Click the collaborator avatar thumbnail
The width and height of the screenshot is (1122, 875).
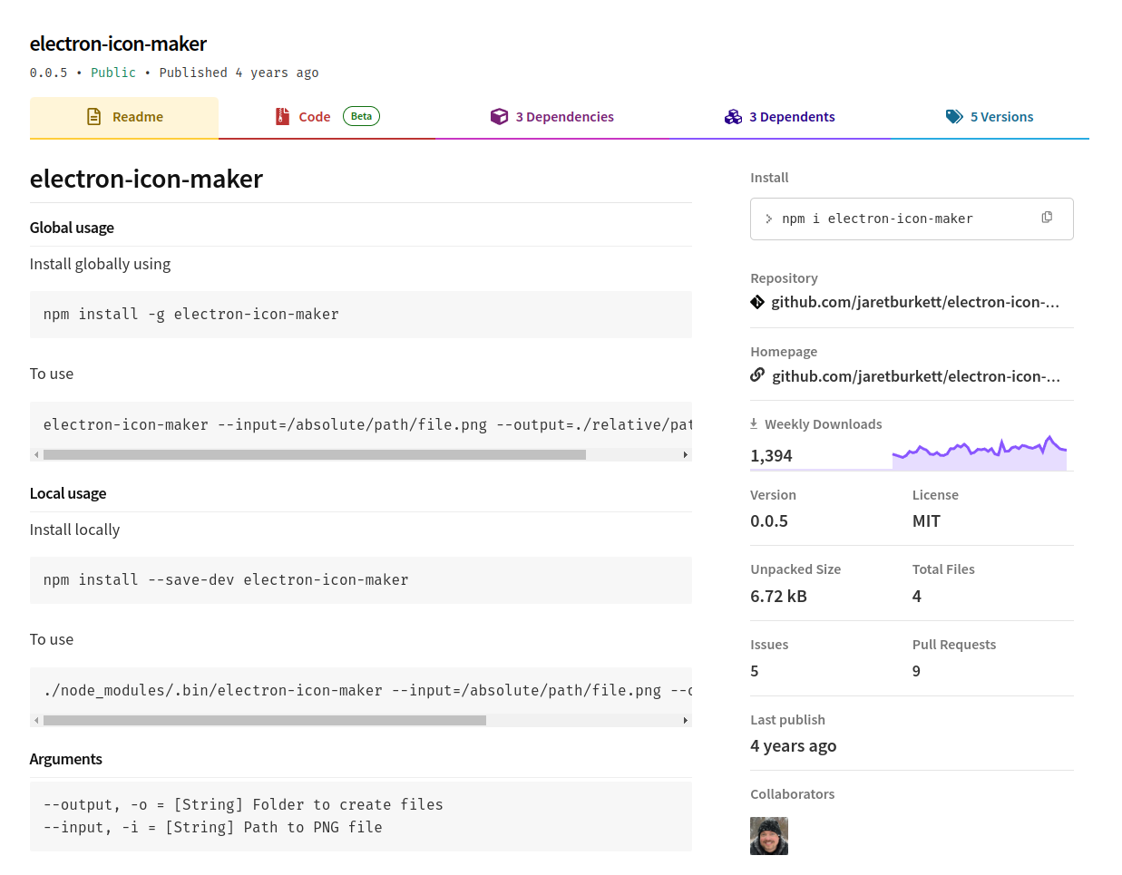point(768,835)
